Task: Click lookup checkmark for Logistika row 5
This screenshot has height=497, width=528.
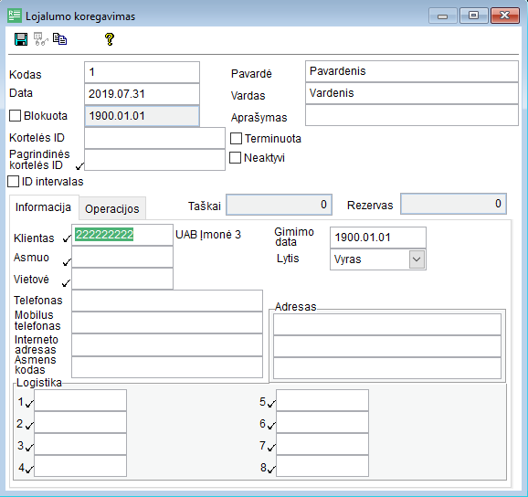Action: pos(271,403)
